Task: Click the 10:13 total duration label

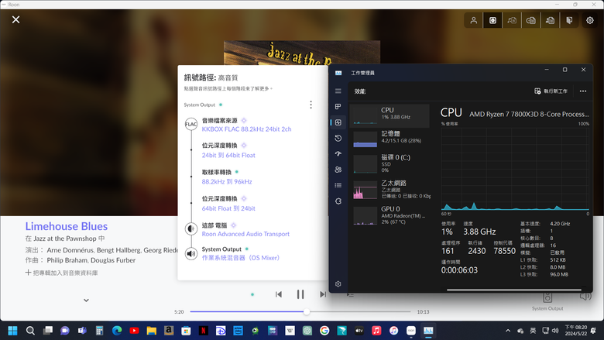Action: [423, 312]
